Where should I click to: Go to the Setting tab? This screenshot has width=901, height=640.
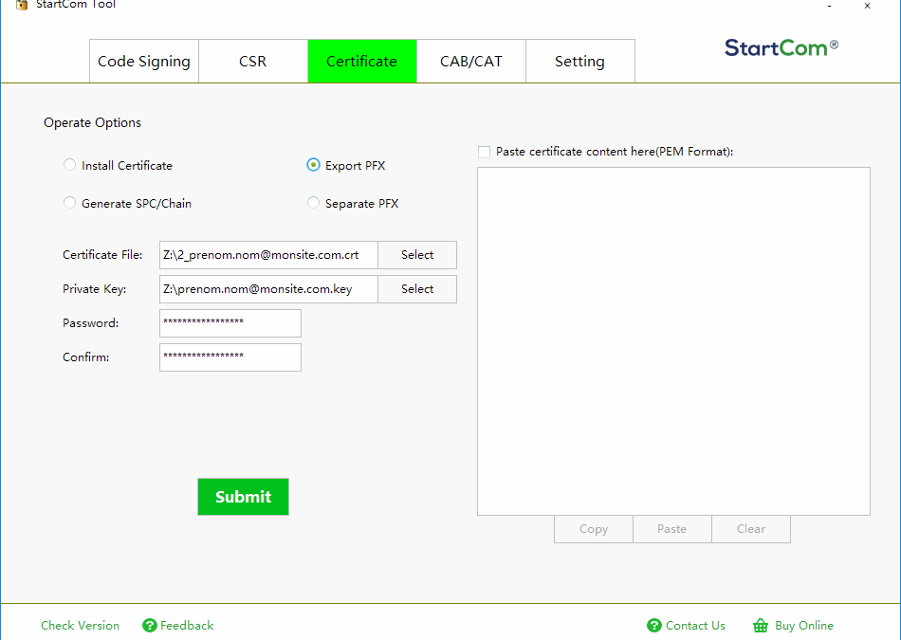click(579, 61)
